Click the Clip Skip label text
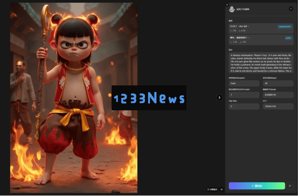This screenshot has width=298, height=196. pos(233,101)
